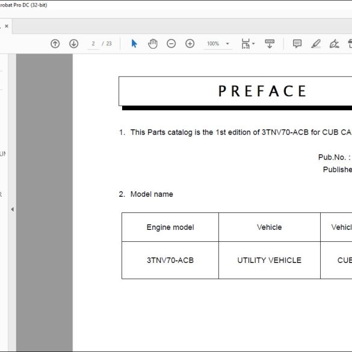Zoom out with the minus icon

click(x=171, y=43)
